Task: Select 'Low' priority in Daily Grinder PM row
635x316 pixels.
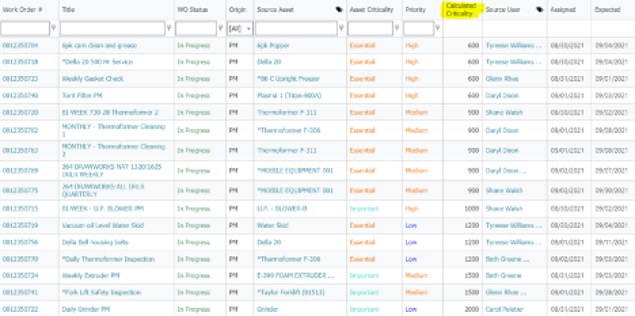Action: click(411, 309)
